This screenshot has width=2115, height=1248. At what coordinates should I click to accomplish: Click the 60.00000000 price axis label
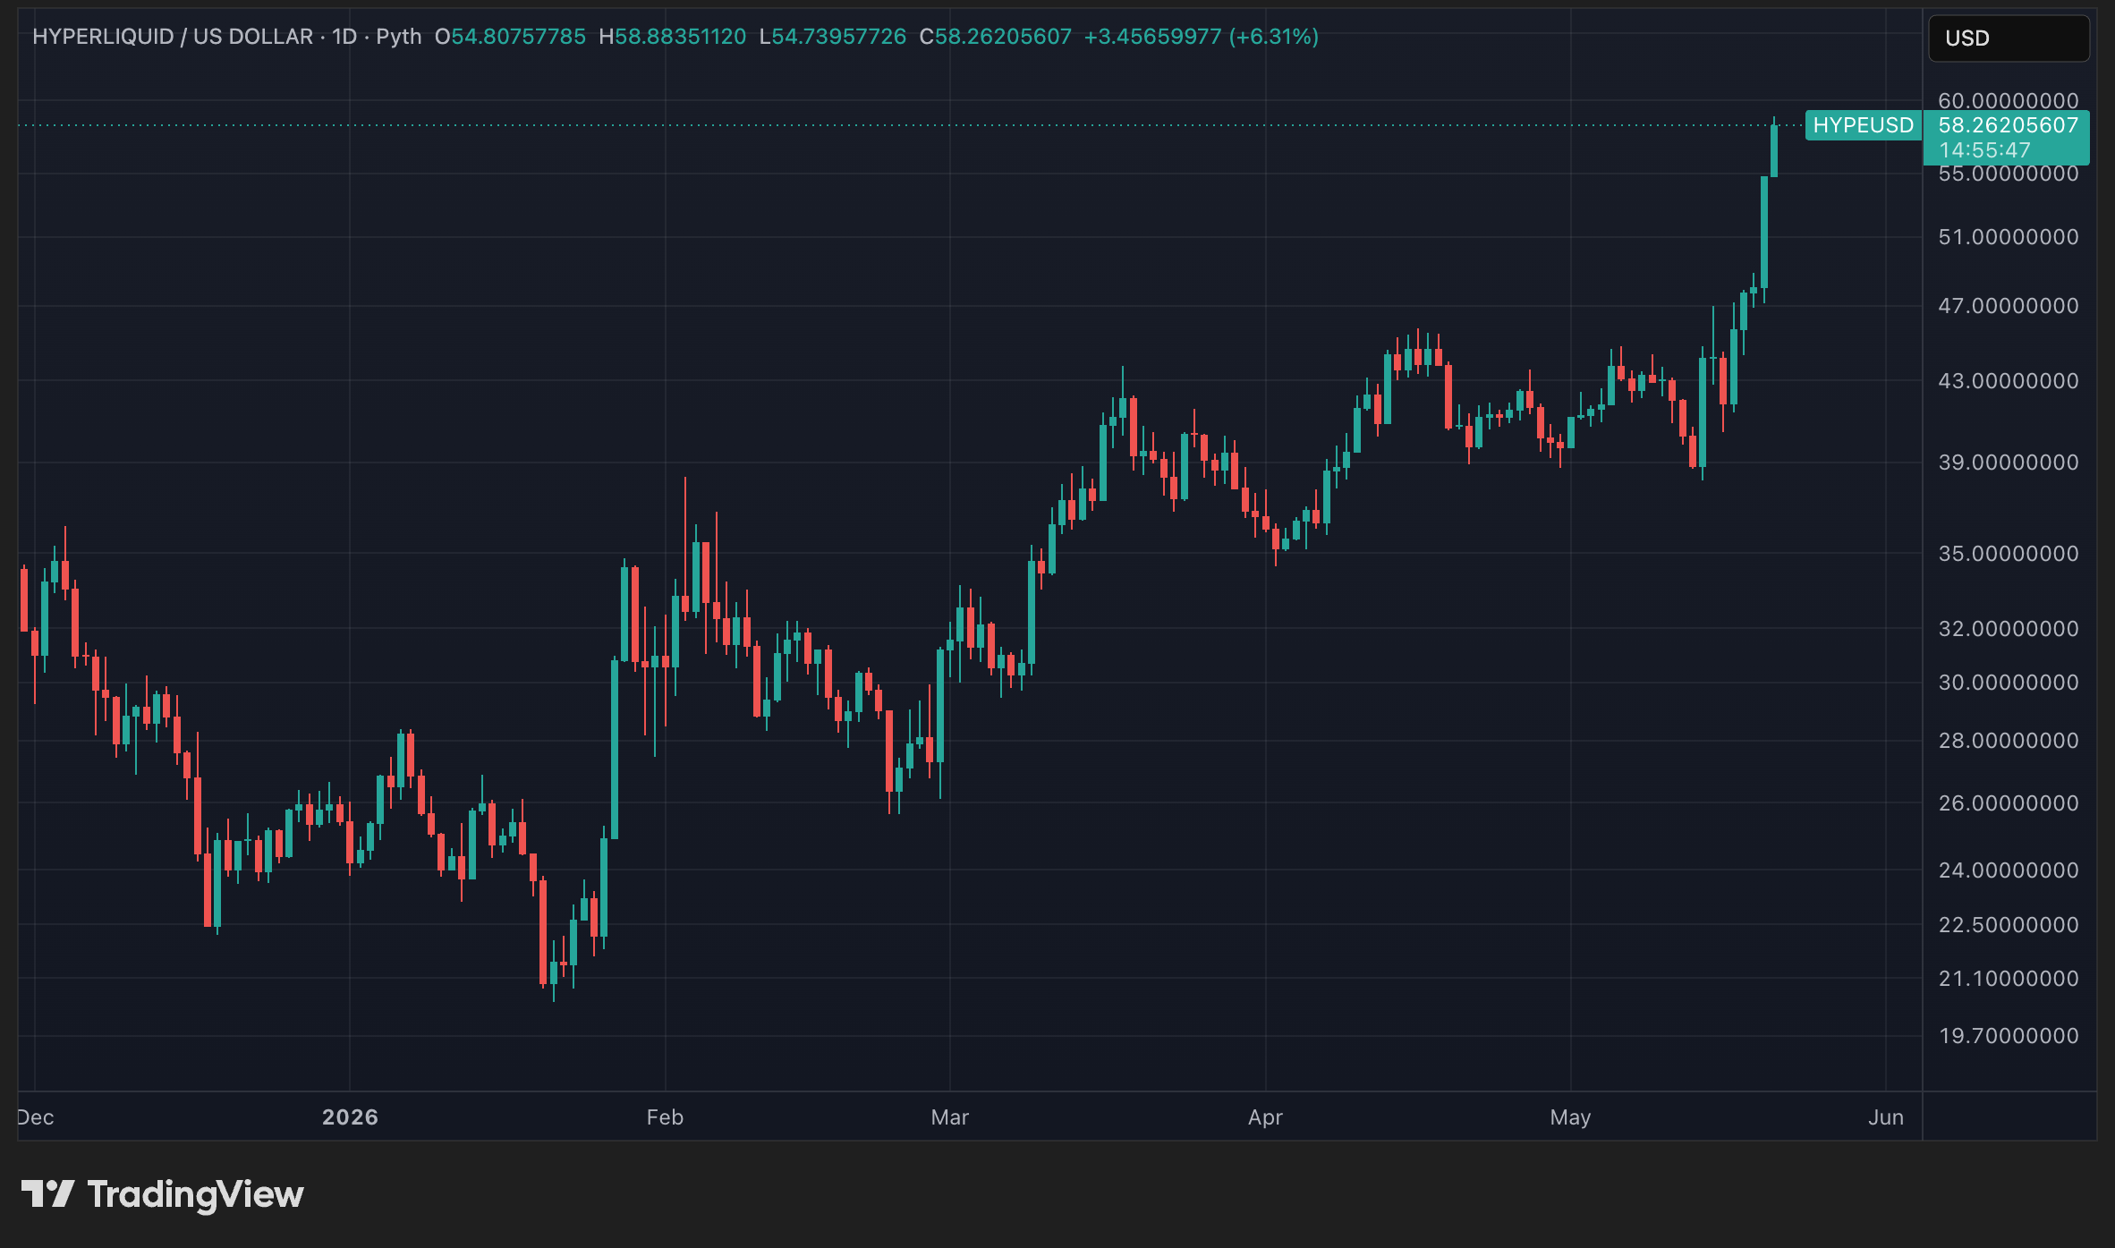tap(2009, 100)
